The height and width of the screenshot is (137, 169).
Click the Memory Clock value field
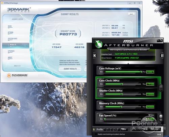(150, 107)
